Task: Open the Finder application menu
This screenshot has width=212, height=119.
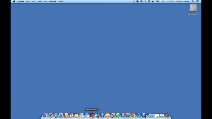Action: point(21,1)
